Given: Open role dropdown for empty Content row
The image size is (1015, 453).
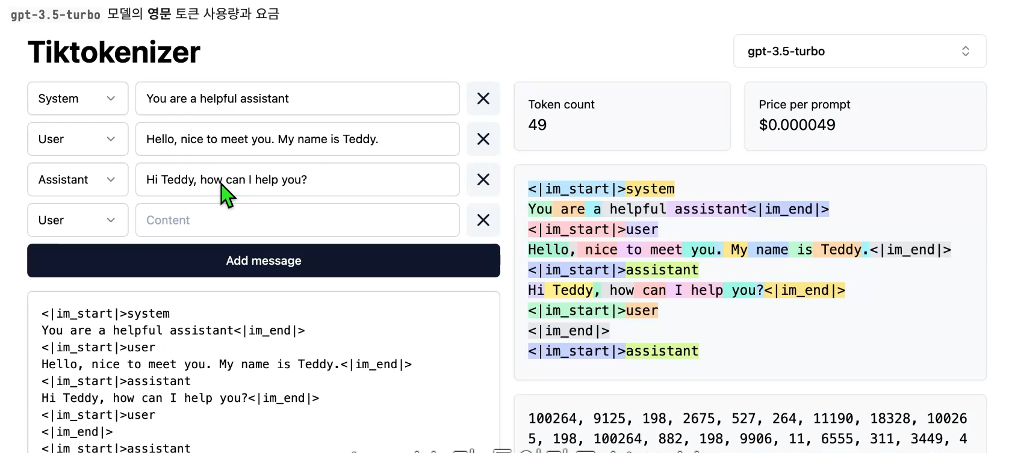Looking at the screenshot, I should (x=78, y=220).
